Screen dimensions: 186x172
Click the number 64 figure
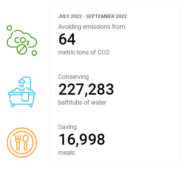click(67, 39)
